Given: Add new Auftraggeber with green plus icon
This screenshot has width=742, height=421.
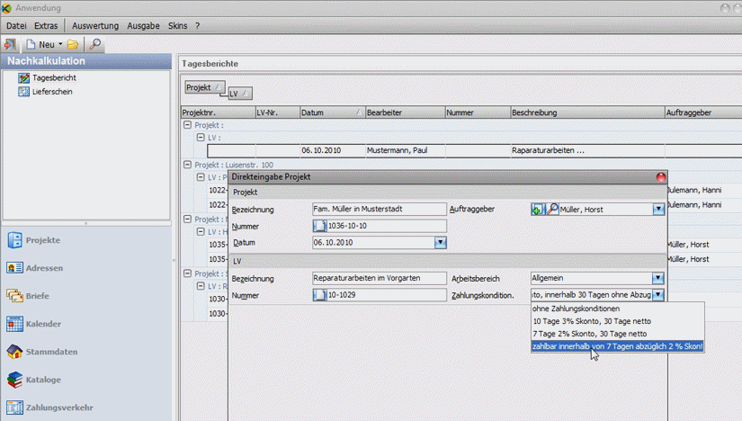Looking at the screenshot, I should (x=537, y=210).
